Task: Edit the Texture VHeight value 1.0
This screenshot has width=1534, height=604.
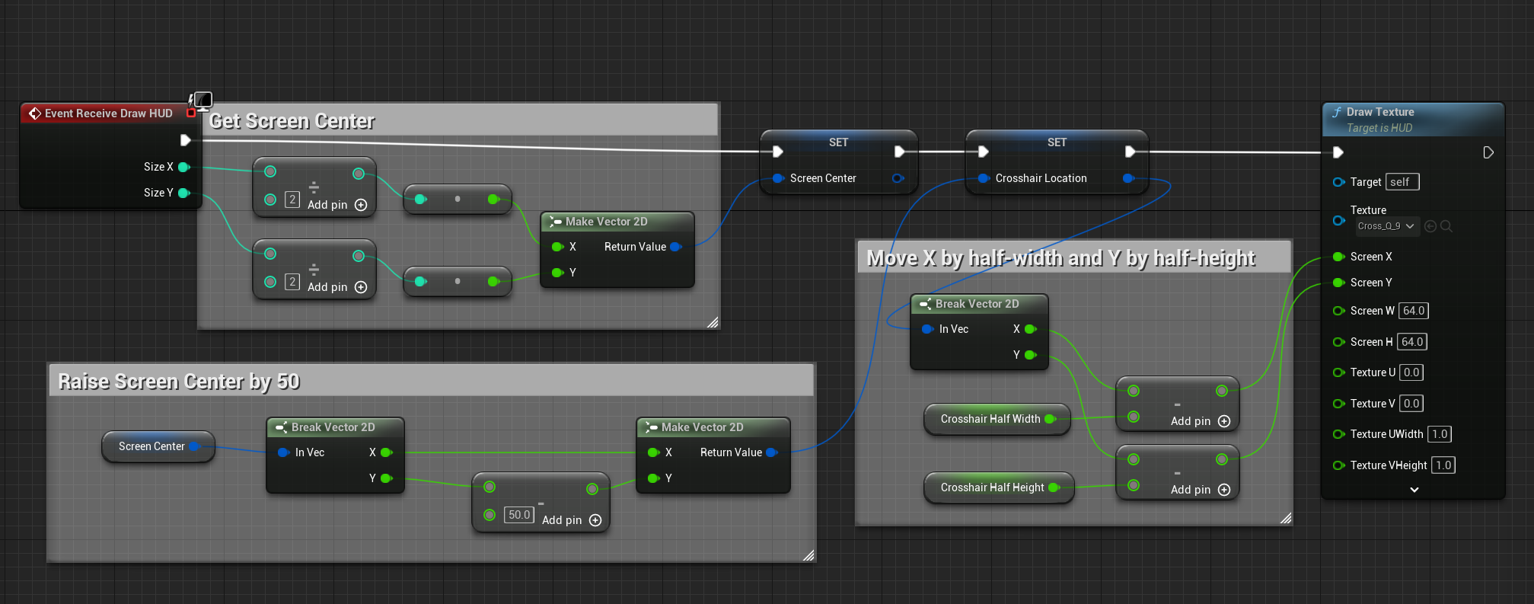Action: click(1443, 465)
